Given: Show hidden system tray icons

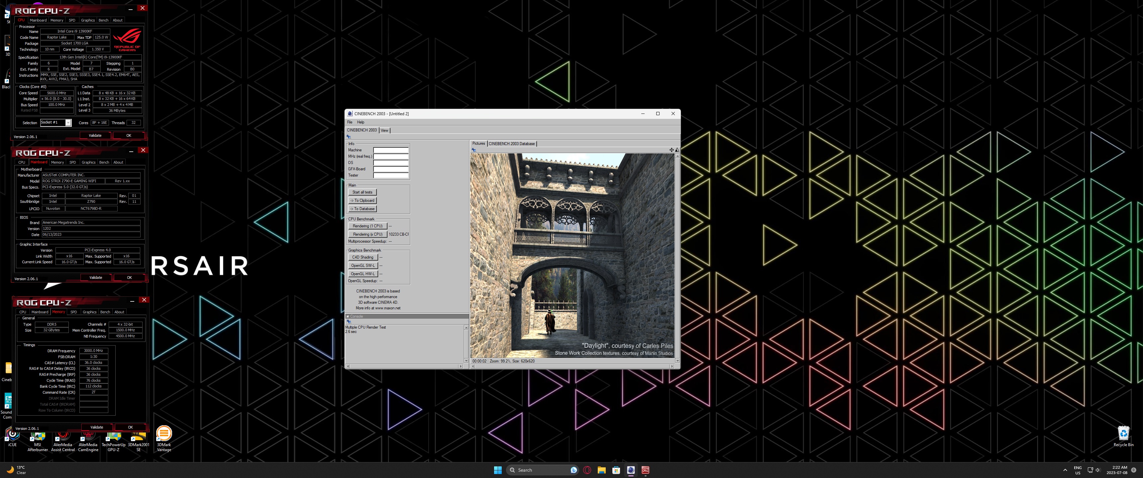Looking at the screenshot, I should point(1065,470).
